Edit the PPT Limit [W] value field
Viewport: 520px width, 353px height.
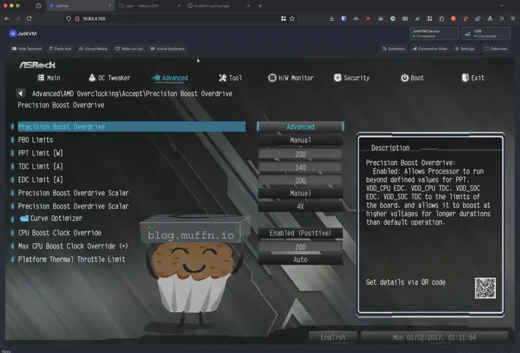300,154
